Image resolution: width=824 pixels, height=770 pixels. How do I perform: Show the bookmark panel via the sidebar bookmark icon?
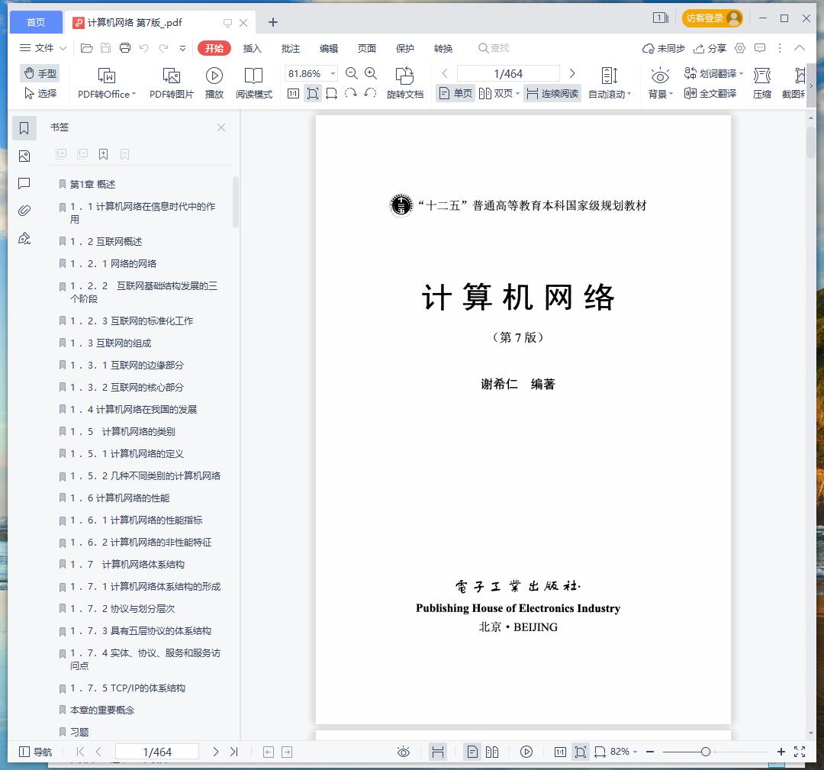click(x=24, y=127)
